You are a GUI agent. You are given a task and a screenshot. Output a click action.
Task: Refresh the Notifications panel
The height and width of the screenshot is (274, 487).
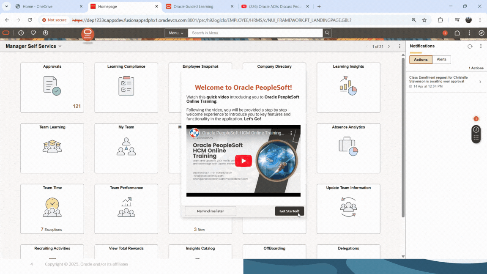click(470, 47)
